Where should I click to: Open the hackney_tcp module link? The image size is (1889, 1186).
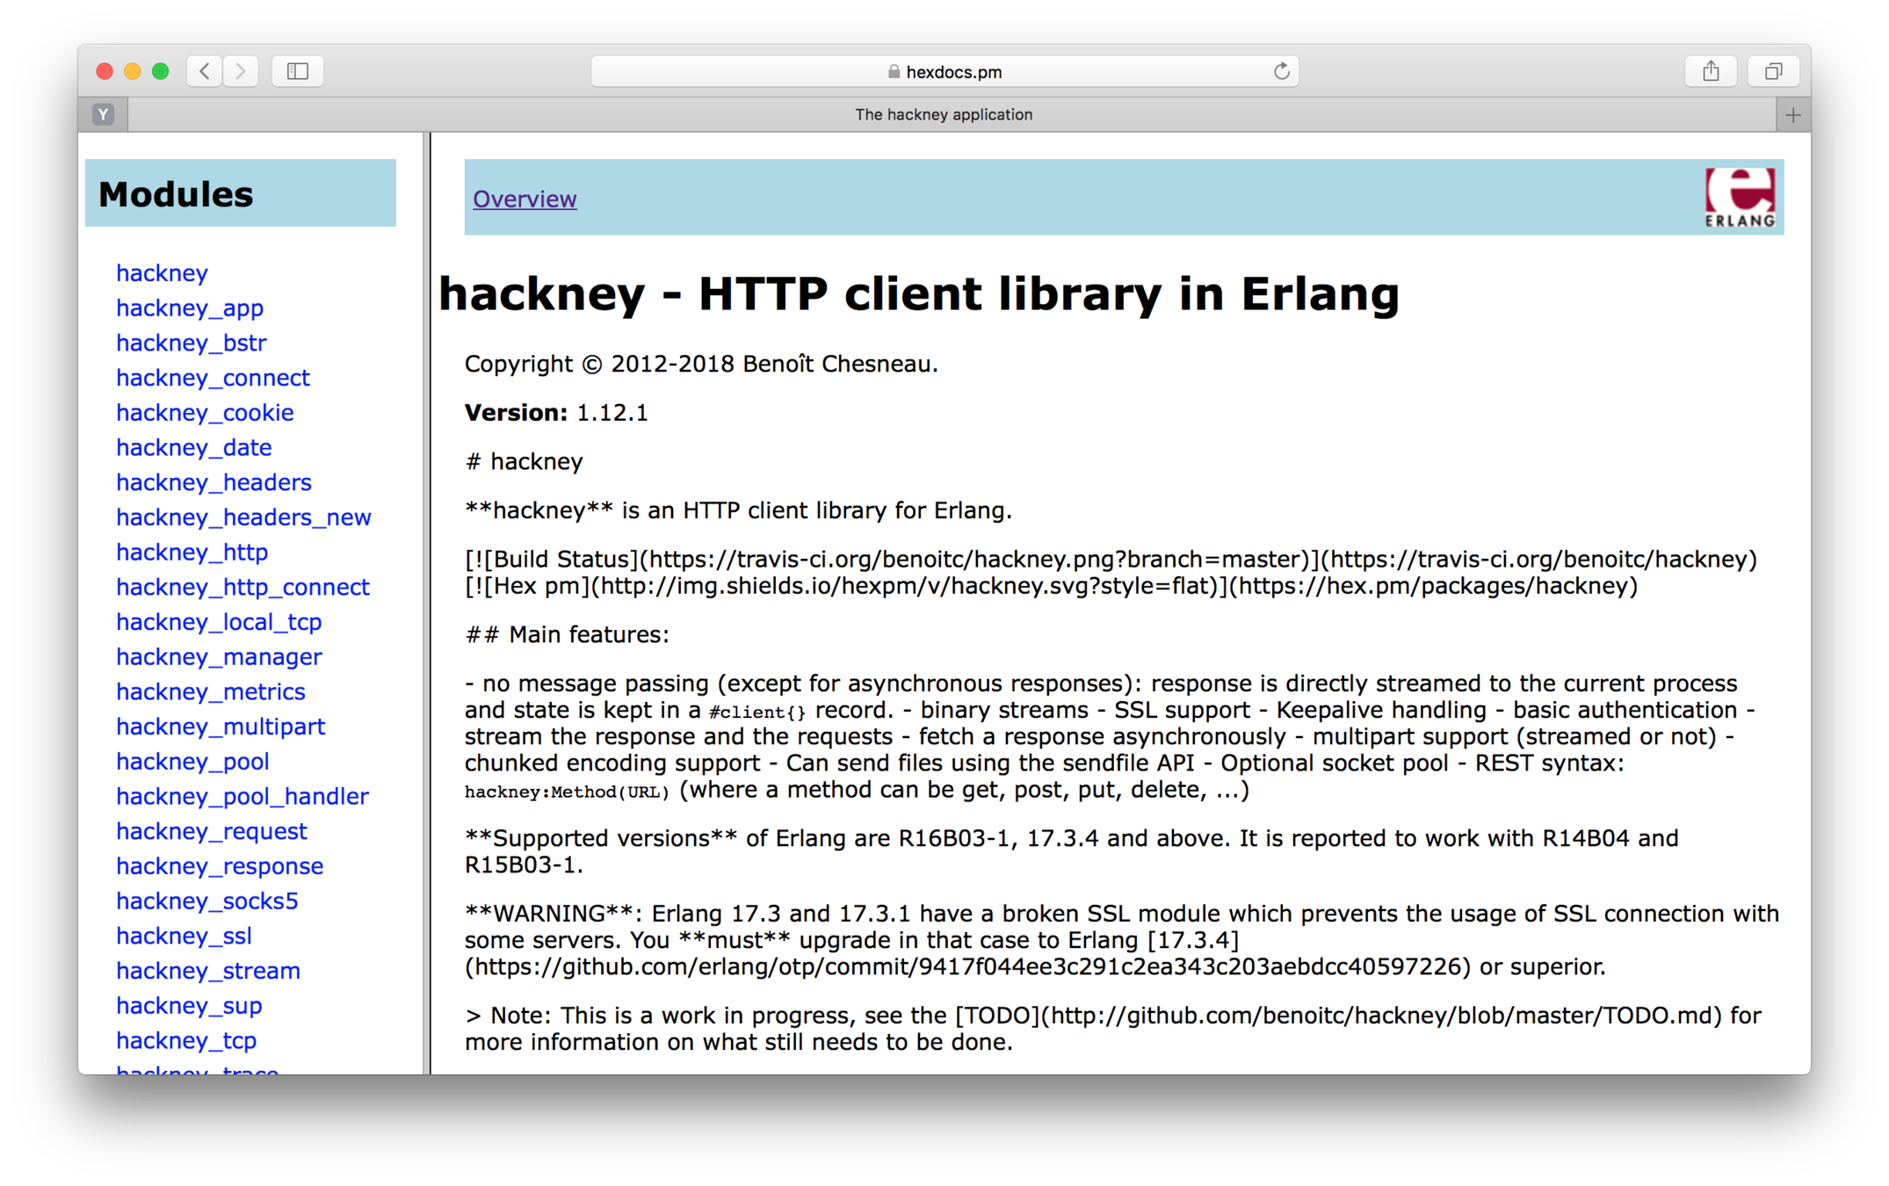tap(186, 1041)
